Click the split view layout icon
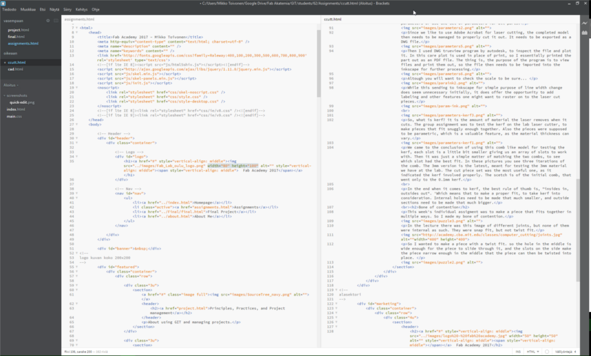Viewport: 591px width, 356px height. [56, 21]
